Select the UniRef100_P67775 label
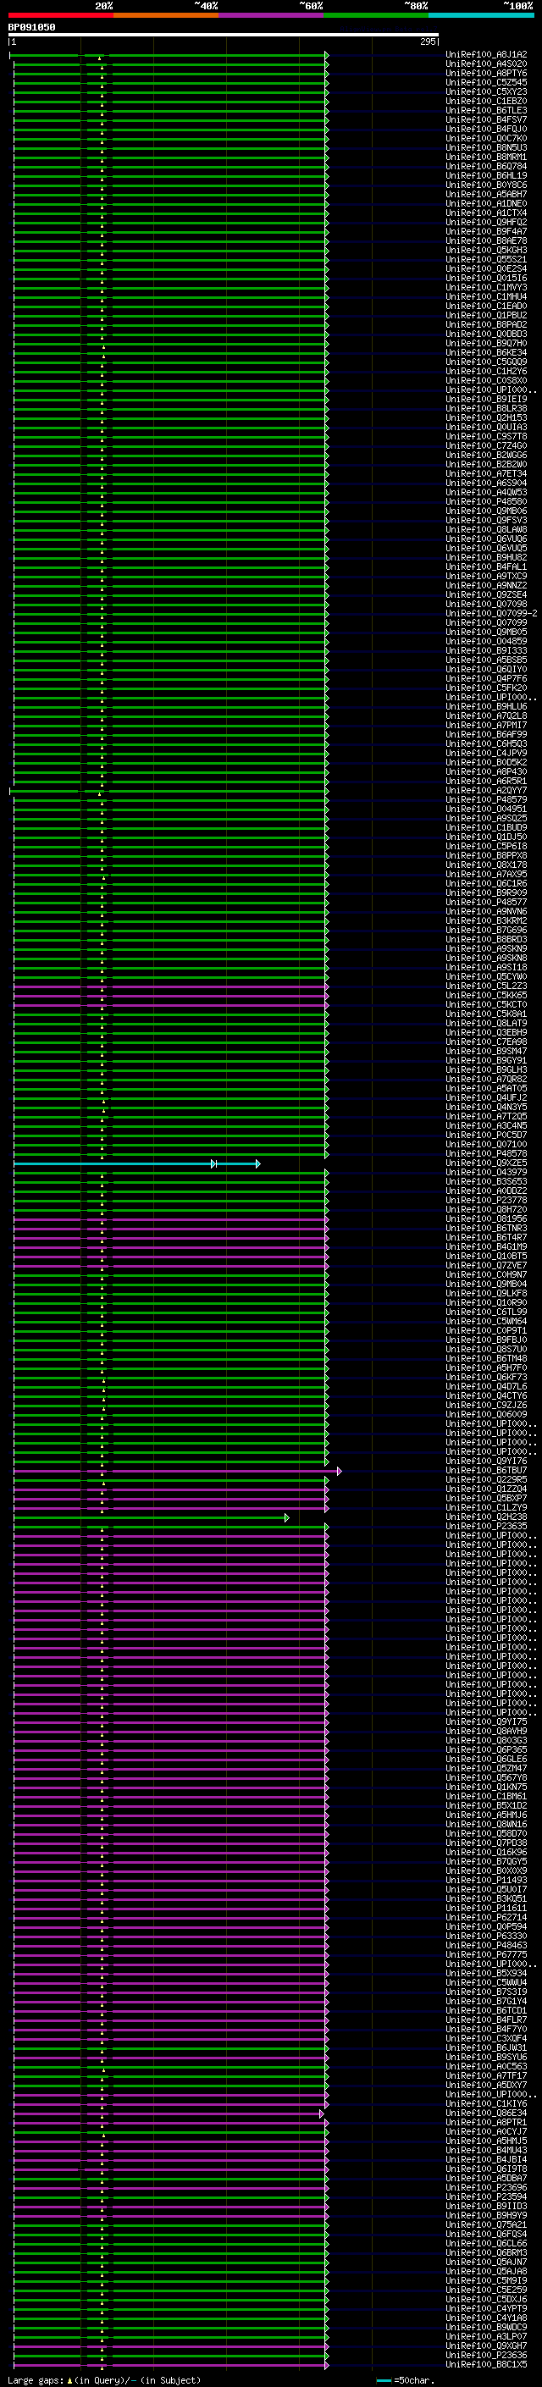The width and height of the screenshot is (542, 2387). pos(486,1955)
